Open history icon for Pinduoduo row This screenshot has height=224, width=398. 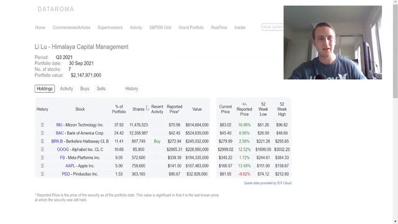[42, 174]
